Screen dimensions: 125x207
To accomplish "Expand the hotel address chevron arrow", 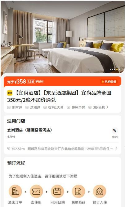I will [x=116, y=149].
